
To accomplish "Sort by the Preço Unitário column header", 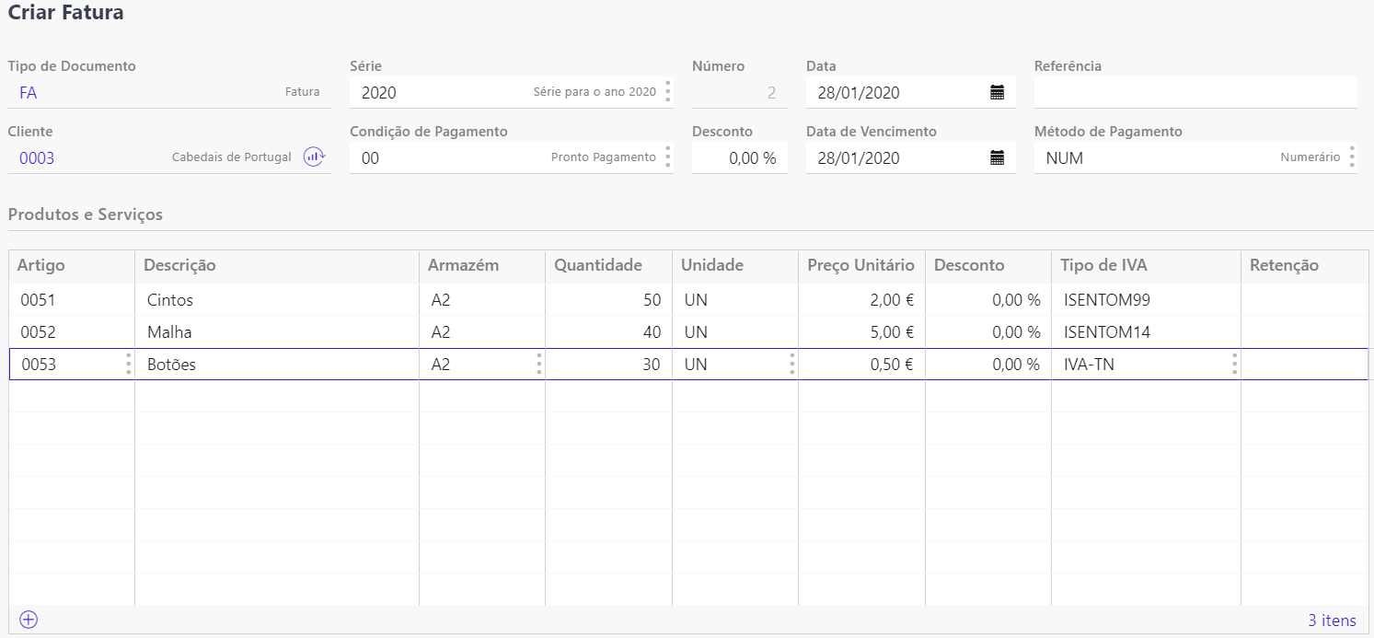I will 860,265.
